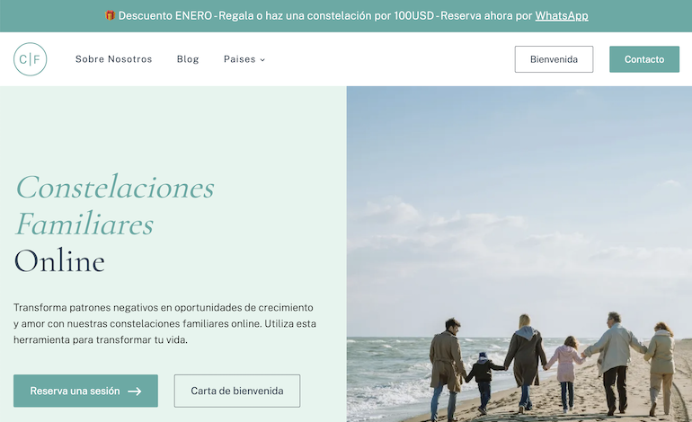Click the teal Contacto button

coord(643,59)
